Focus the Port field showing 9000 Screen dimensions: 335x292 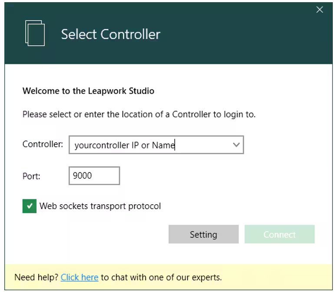pos(94,176)
